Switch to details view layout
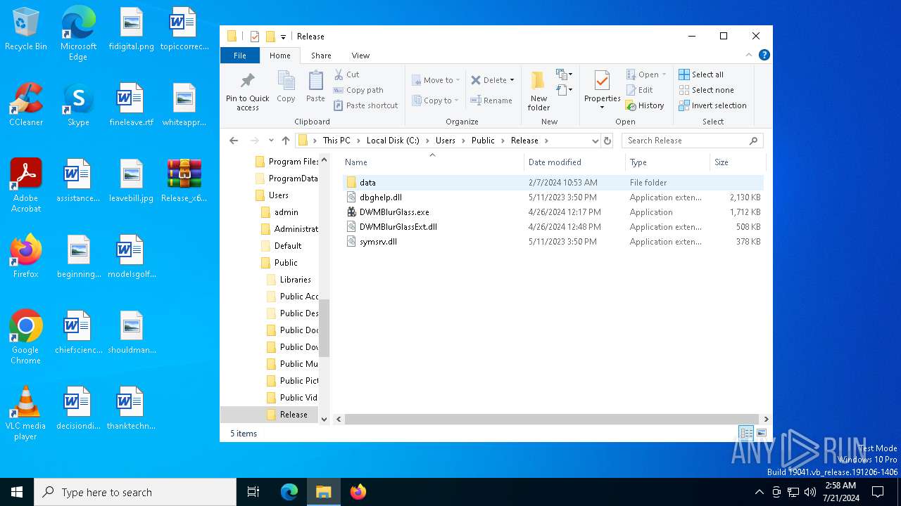The height and width of the screenshot is (506, 901). pos(746,433)
